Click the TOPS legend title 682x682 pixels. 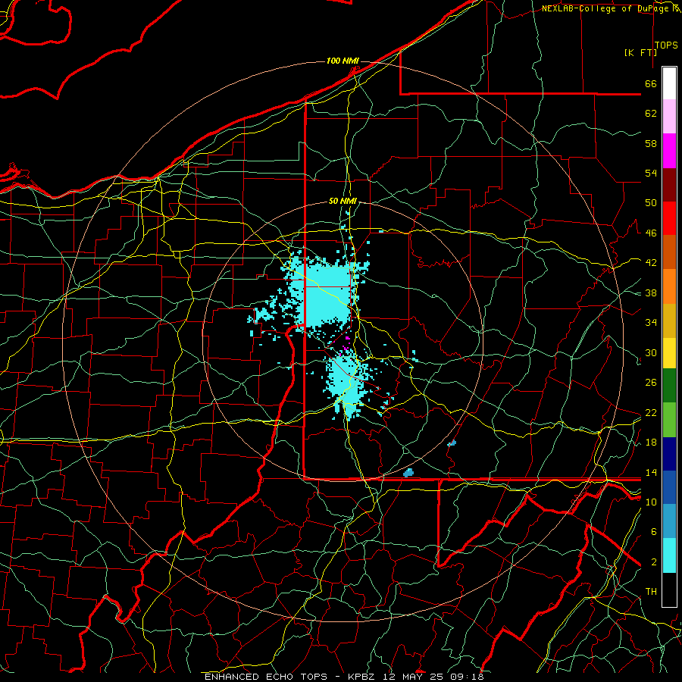click(666, 45)
